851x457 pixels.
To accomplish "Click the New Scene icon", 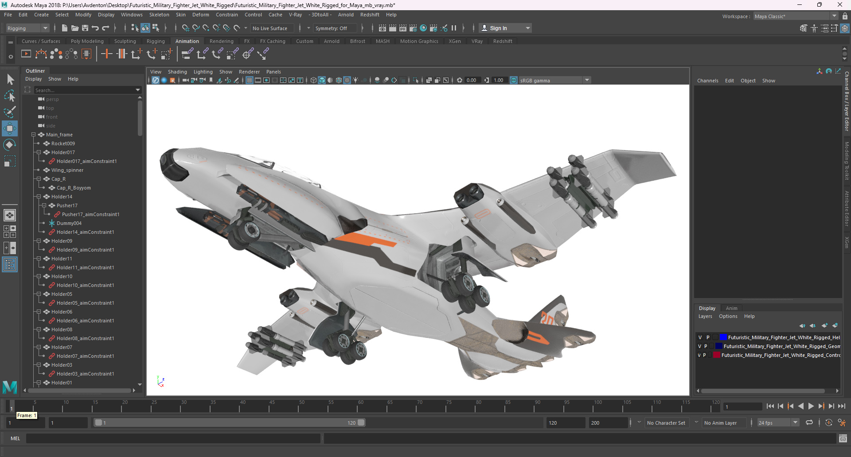I will [x=64, y=28].
